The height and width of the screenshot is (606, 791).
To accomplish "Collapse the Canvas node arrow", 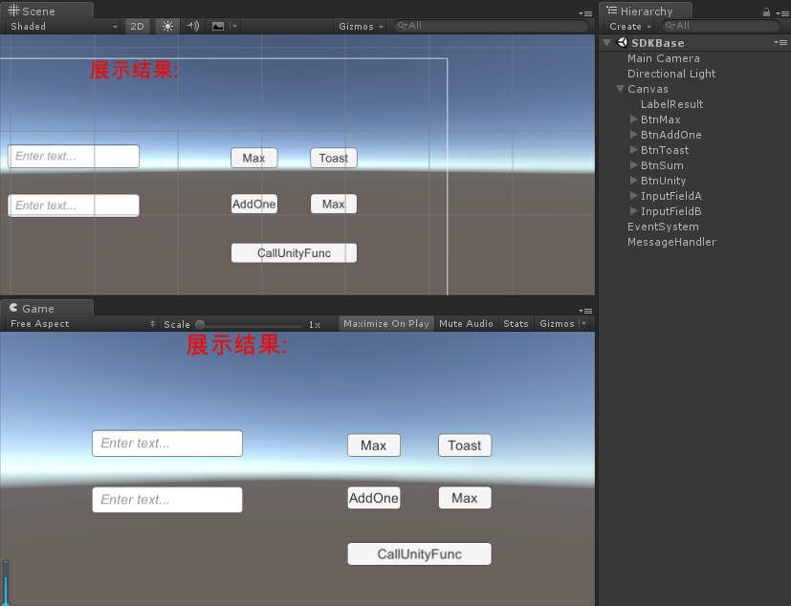I will tap(621, 89).
